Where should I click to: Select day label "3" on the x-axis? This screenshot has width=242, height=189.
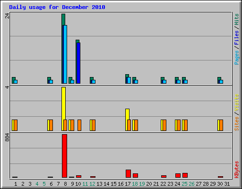tap(30, 184)
